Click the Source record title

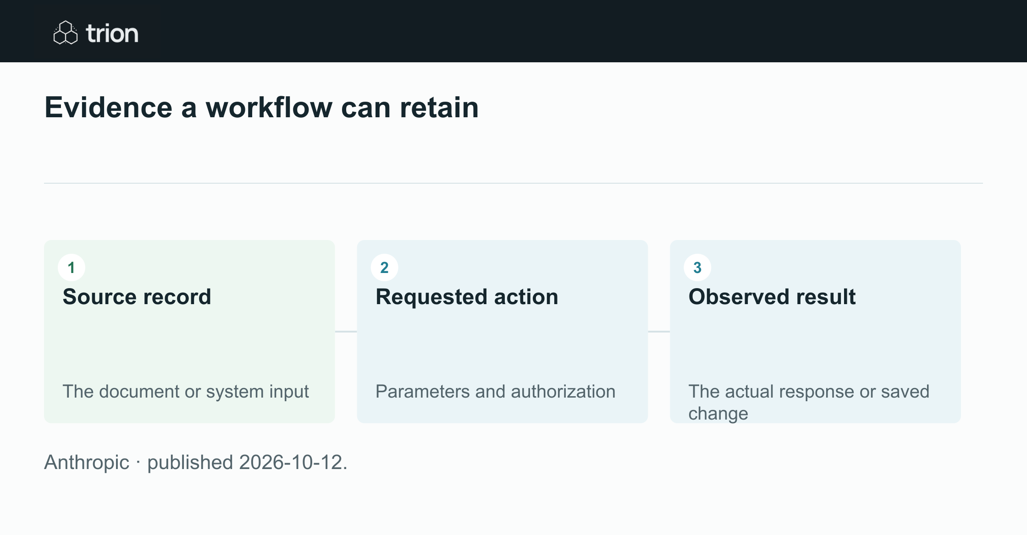click(137, 297)
